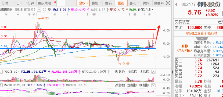The width and height of the screenshot is (223, 97).
Task: Close the MACD indicator panel
Action: (x=153, y=86)
